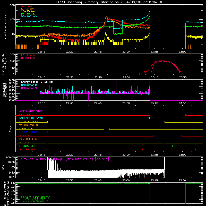Viewport: 206px width, 206px height.
Task: Click the 23:15 tick label under the particle rates panel
Action: pos(154,78)
